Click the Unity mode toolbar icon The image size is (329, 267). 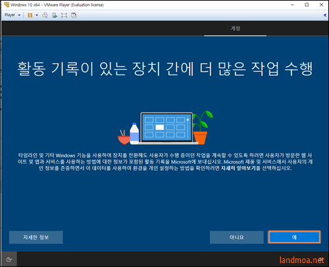click(x=74, y=15)
